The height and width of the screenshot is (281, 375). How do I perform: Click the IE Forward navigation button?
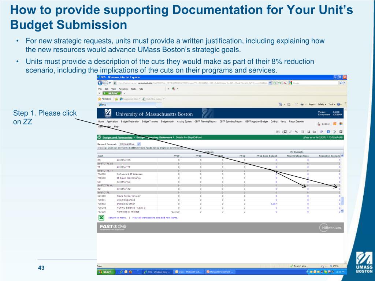click(x=105, y=83)
